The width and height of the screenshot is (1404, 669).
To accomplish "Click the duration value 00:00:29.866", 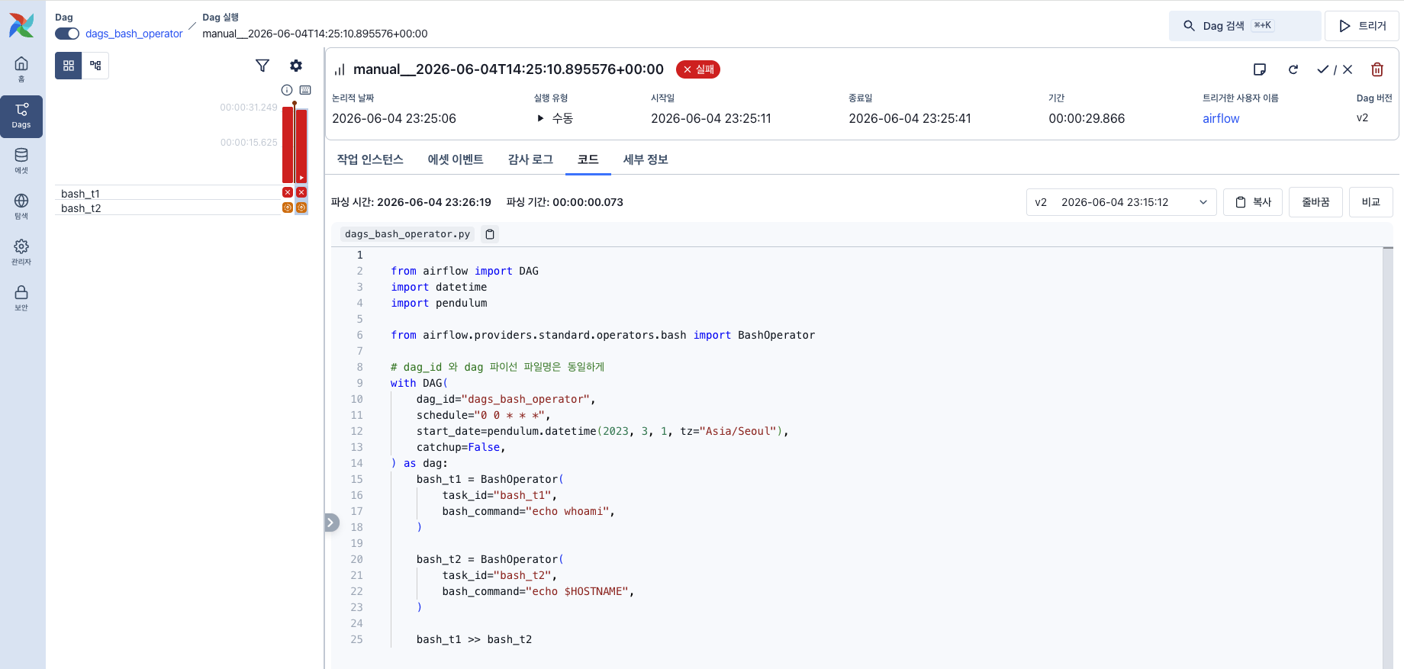I will click(x=1087, y=118).
